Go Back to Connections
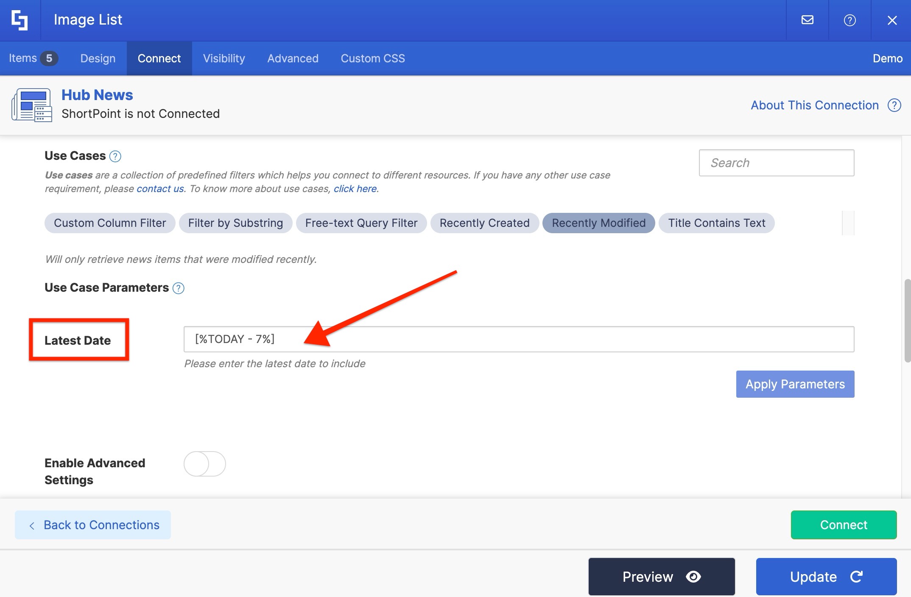Screen dimensions: 911x597 click(x=93, y=525)
